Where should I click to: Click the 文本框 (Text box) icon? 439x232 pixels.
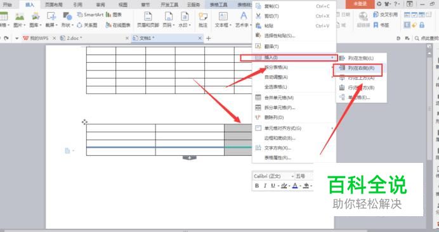[x=223, y=16]
